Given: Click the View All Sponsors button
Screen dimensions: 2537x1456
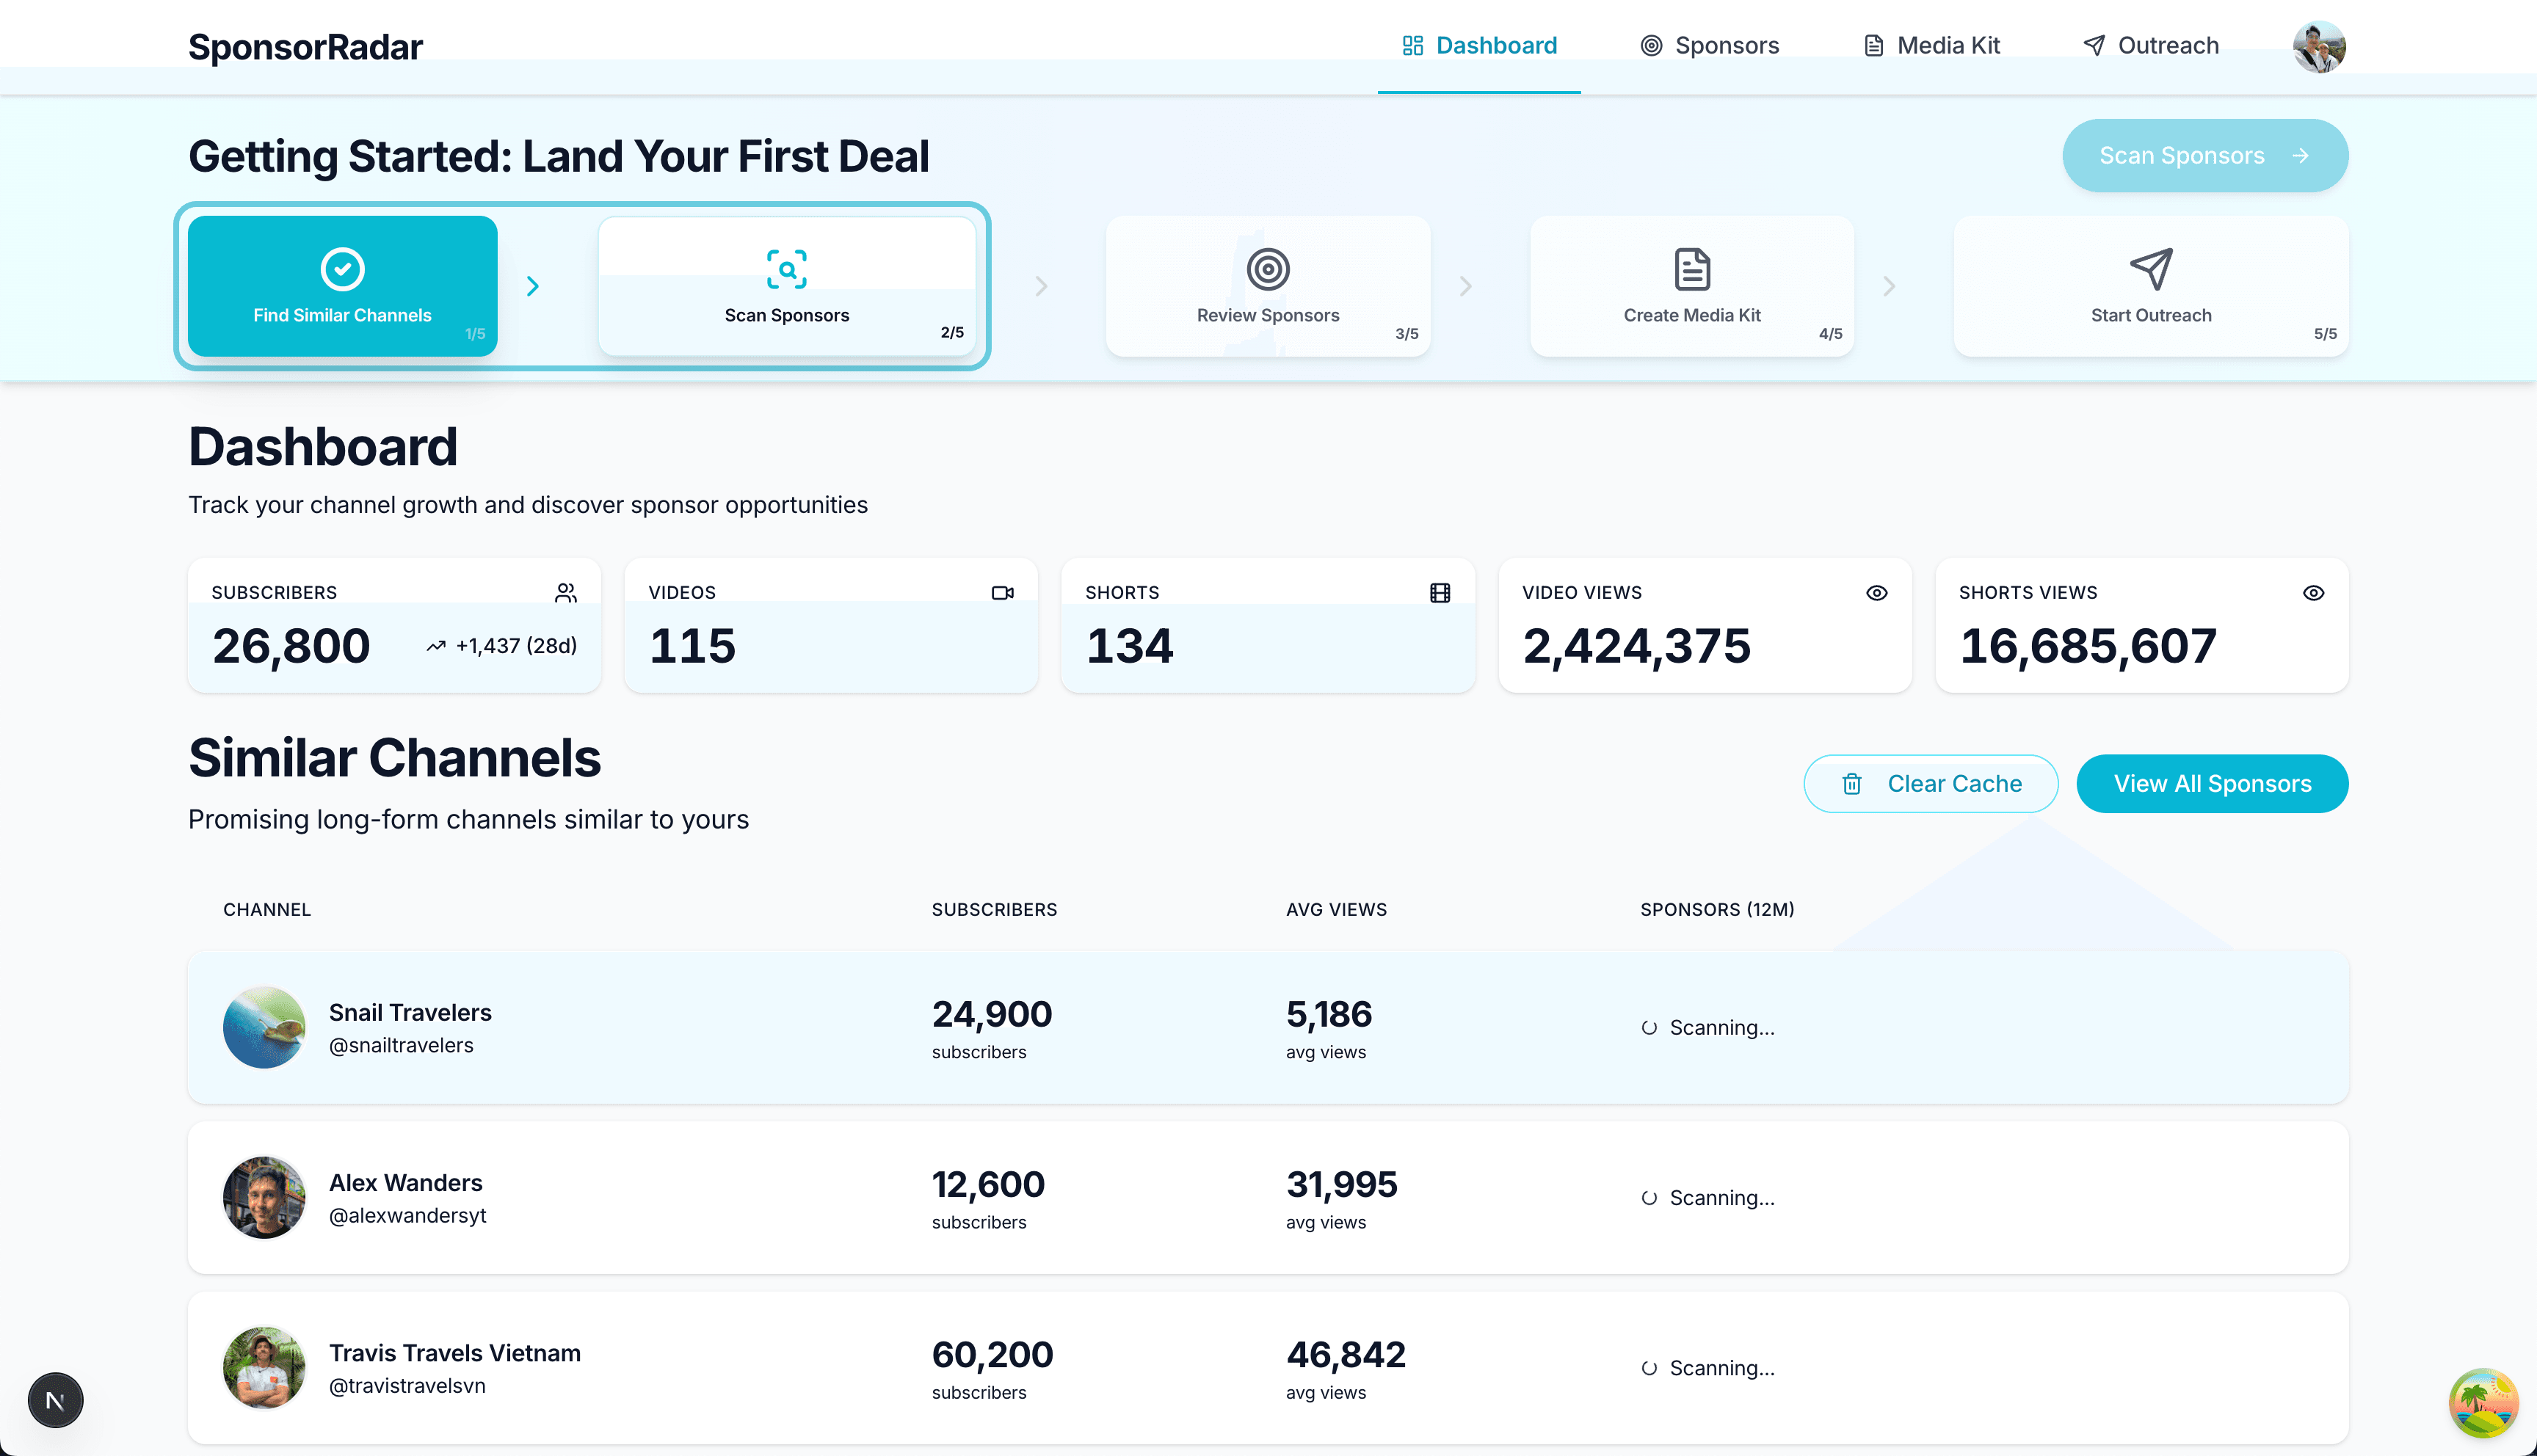Looking at the screenshot, I should tap(2212, 783).
